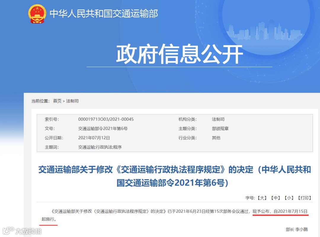This screenshot has height=237, width=320.
Task: Click the national emblem logo icon
Action: tap(37, 14)
